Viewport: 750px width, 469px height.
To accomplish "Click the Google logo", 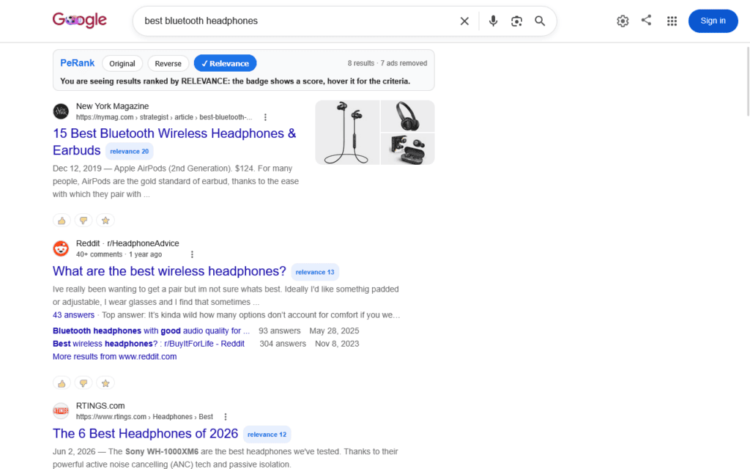I will tap(79, 20).
